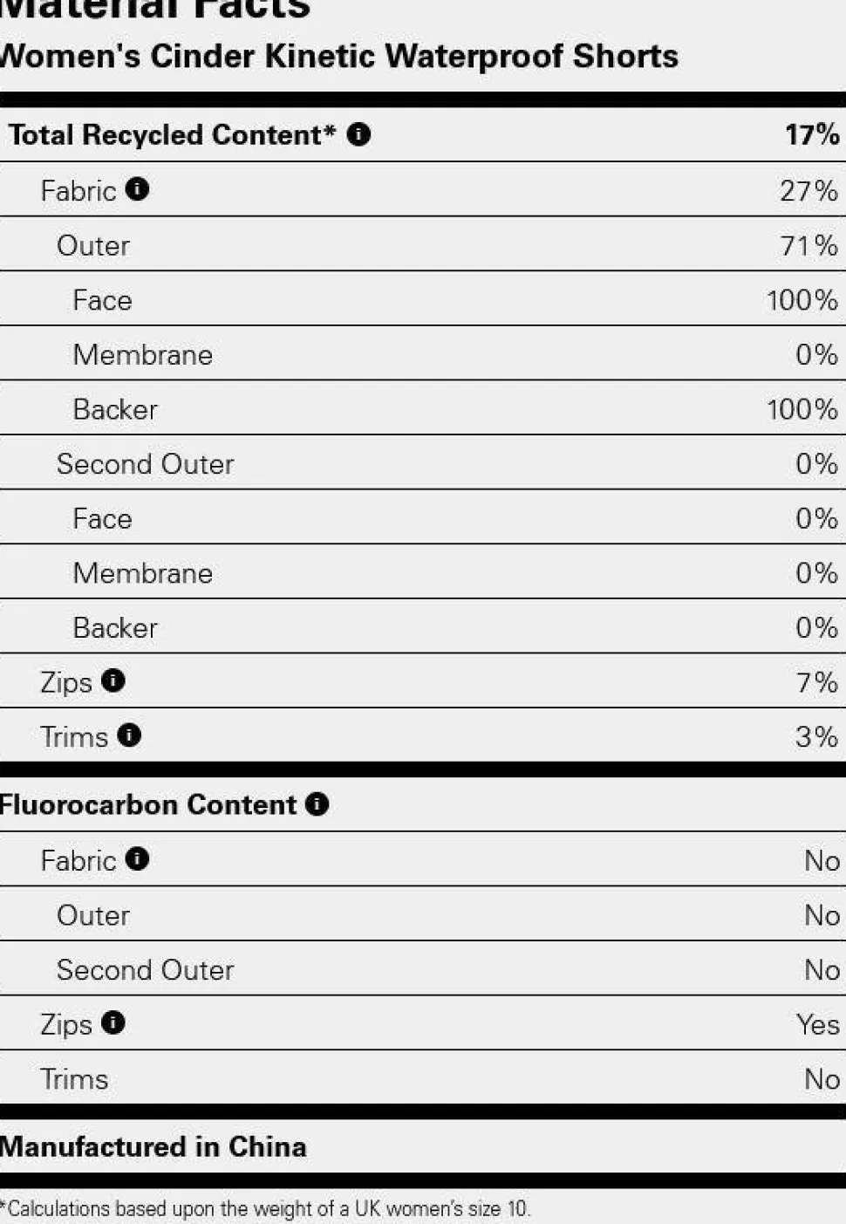Select the Manufactured in China text
This screenshot has width=846, height=1224.
pyautogui.click(x=154, y=1146)
